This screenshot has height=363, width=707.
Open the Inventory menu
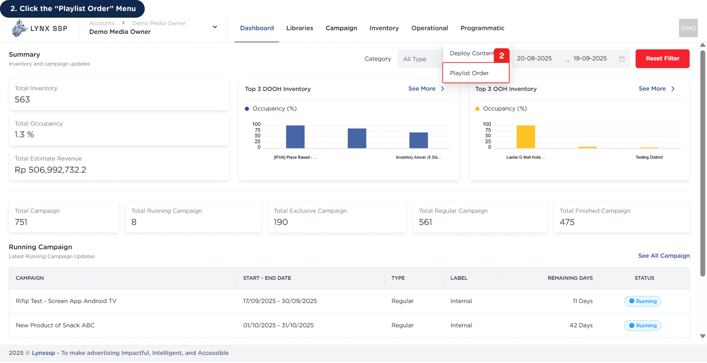(384, 28)
